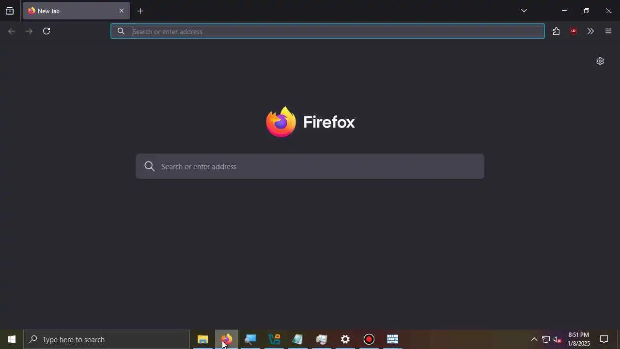Minimize the Firefox window

coord(564,11)
